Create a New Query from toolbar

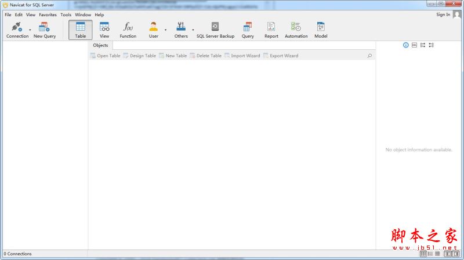(x=45, y=30)
